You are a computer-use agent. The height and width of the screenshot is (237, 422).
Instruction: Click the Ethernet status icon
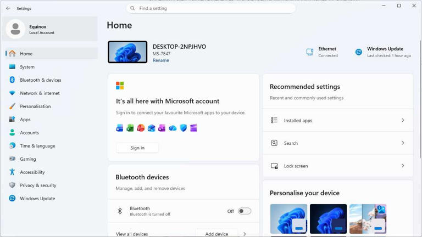point(310,52)
